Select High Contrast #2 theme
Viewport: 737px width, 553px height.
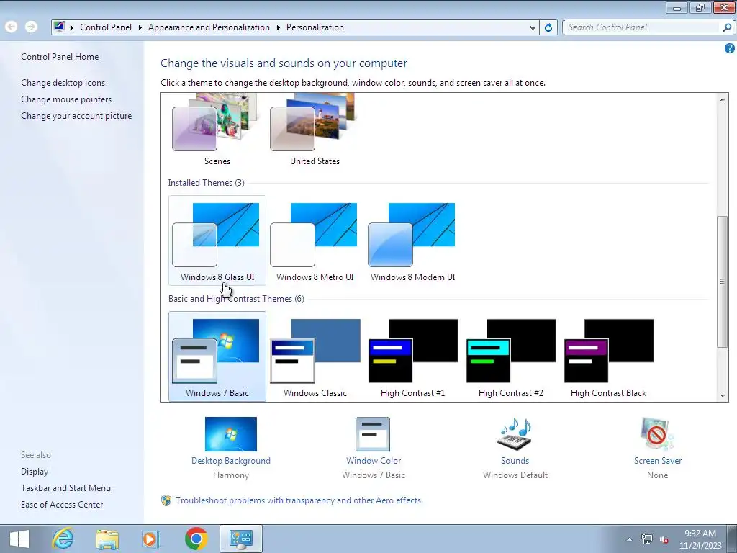(x=510, y=356)
